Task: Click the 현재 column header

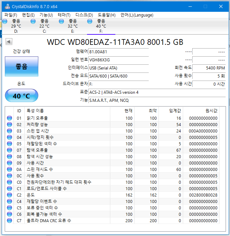Action: pos(122,111)
